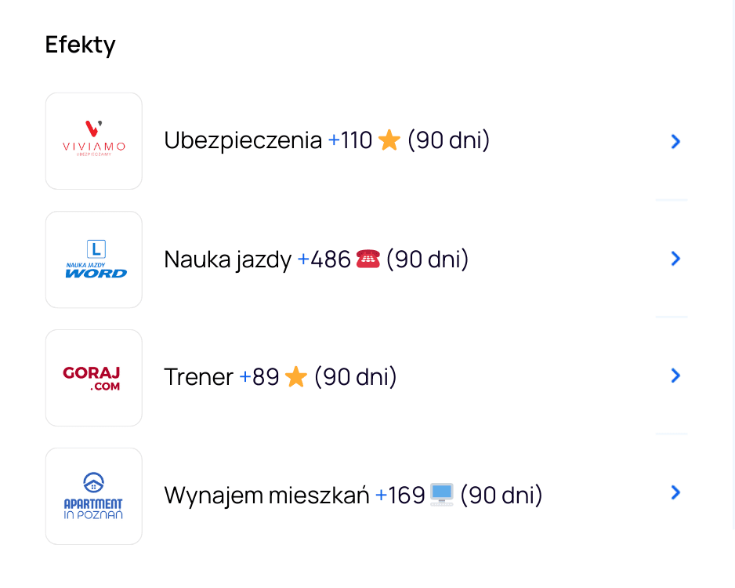Click the Apartment in Poznań logo

[94, 496]
